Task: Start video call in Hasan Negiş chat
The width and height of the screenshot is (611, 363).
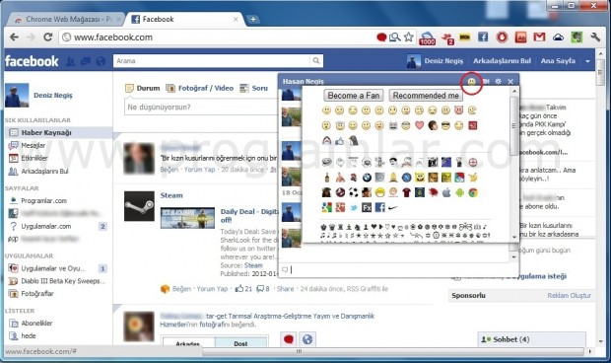Action: click(486, 82)
